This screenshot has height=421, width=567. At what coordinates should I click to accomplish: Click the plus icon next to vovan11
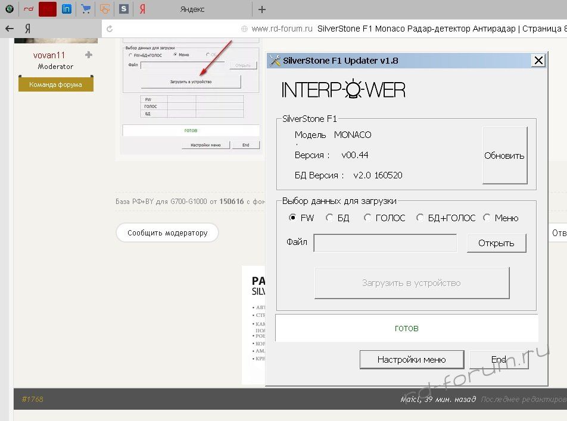pos(89,55)
